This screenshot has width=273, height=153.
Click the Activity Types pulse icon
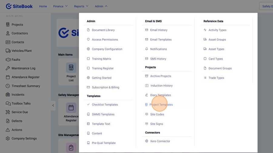[205, 30]
